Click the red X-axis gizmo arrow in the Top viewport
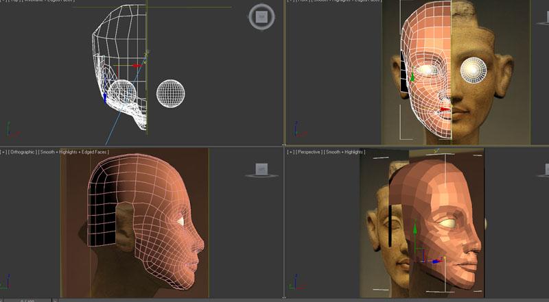The image size is (549, 302). coord(137,65)
